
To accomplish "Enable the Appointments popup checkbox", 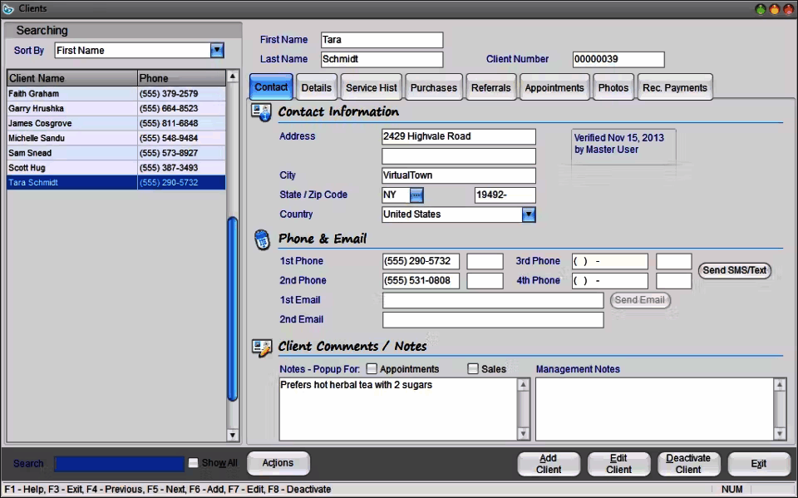I will pyautogui.click(x=372, y=369).
